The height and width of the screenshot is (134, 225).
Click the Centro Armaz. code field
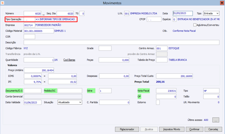pos(162,48)
